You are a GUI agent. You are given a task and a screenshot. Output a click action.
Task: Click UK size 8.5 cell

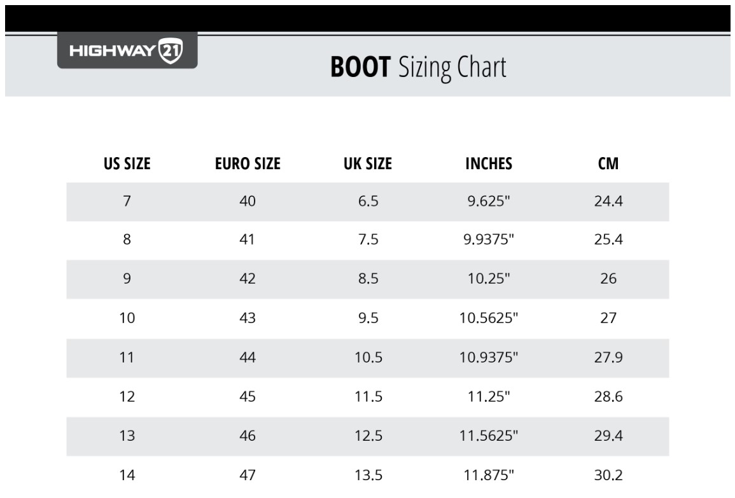[x=368, y=279]
